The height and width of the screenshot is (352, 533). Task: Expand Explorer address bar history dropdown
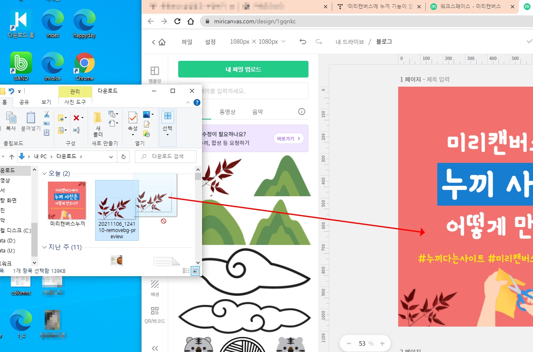click(x=111, y=157)
